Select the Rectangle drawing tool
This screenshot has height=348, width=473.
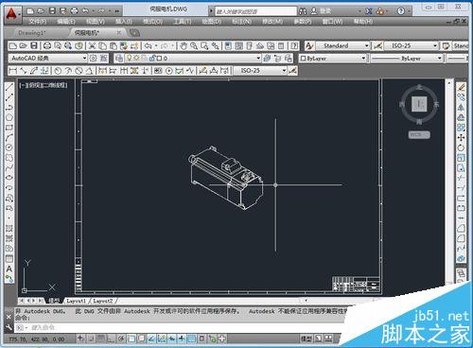(x=9, y=128)
